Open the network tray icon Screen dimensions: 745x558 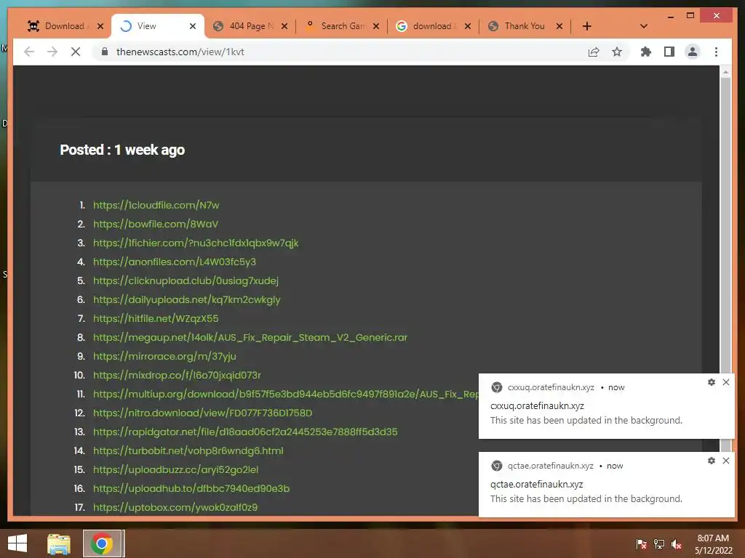click(x=659, y=544)
